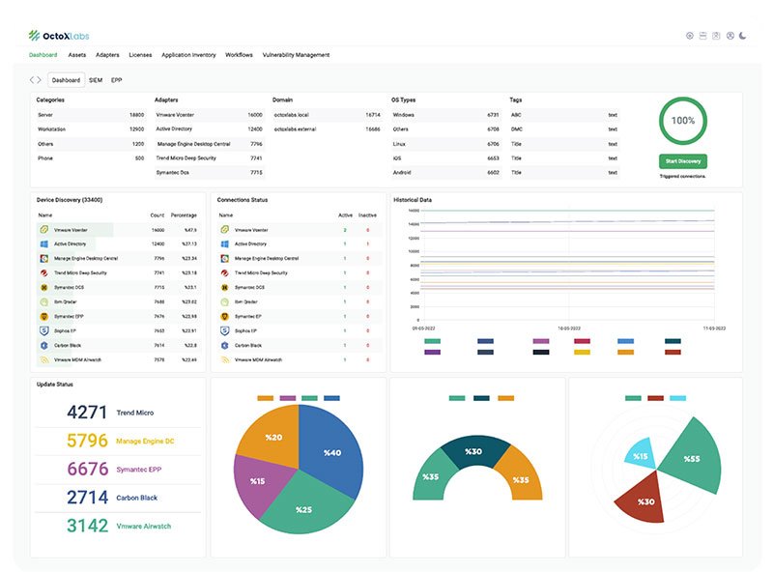Click the Workstation category row

91,129
